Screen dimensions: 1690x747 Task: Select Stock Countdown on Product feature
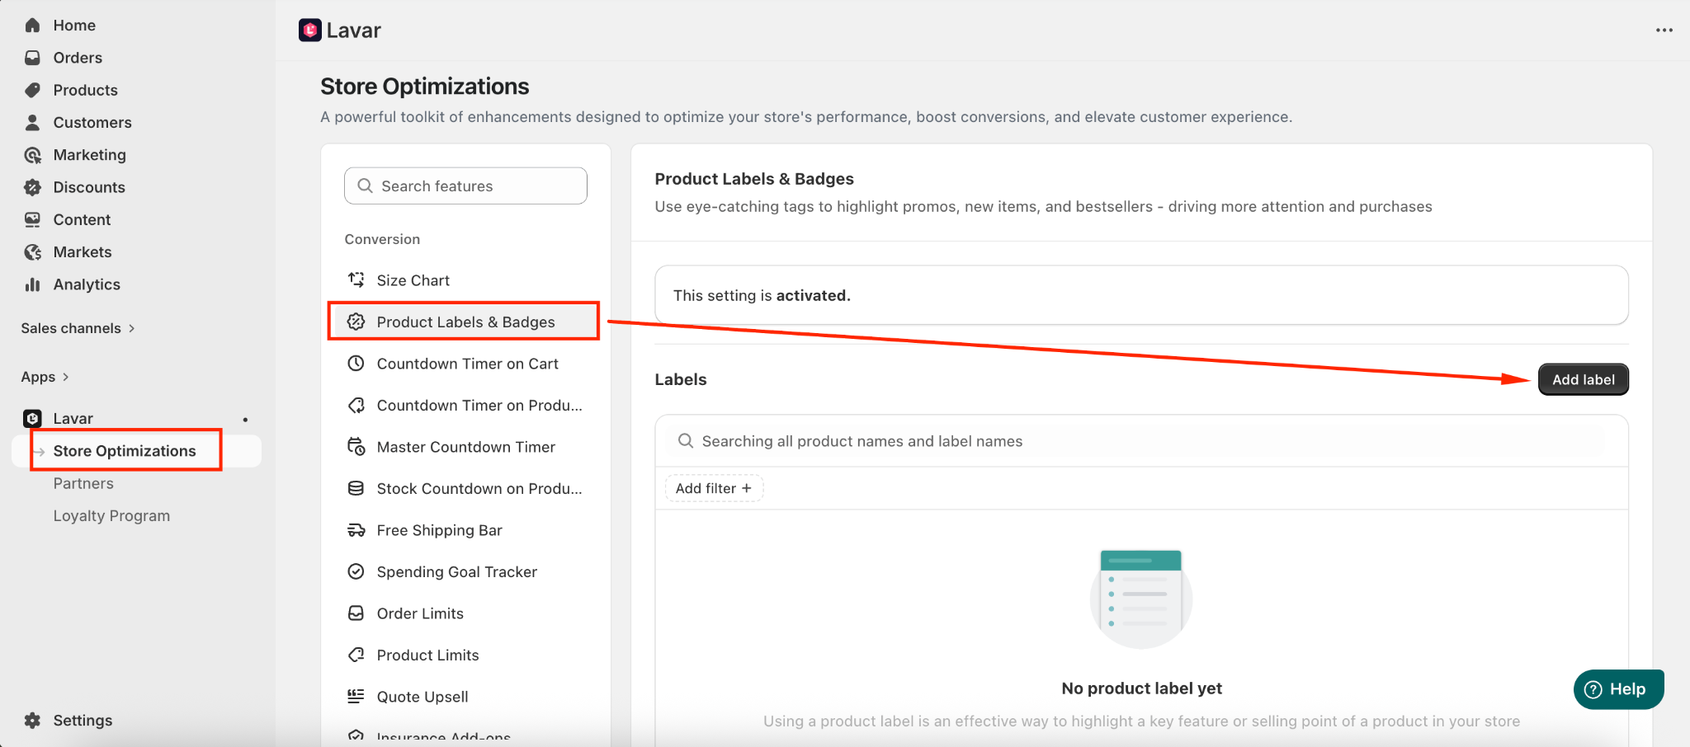click(465, 489)
